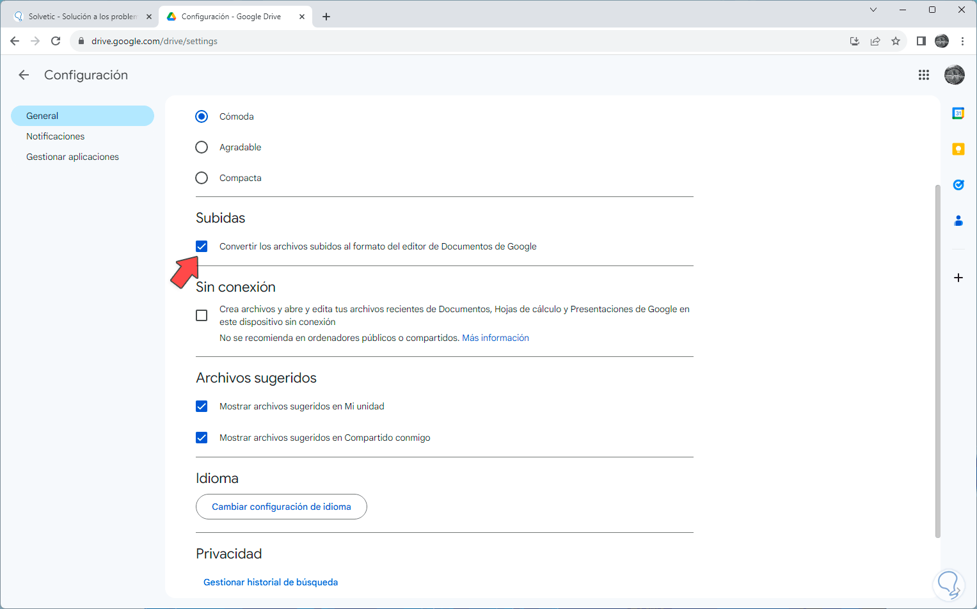
Task: Select the Compacta density radio button
Action: (202, 178)
